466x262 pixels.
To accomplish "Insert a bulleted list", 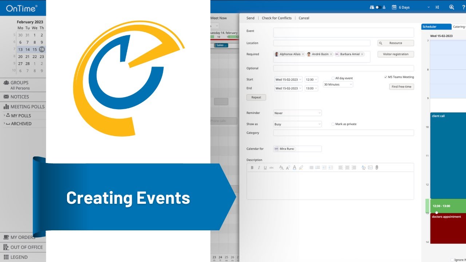I will 311,168.
